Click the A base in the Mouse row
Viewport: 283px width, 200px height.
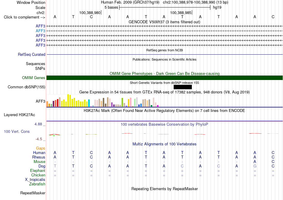(255, 162)
